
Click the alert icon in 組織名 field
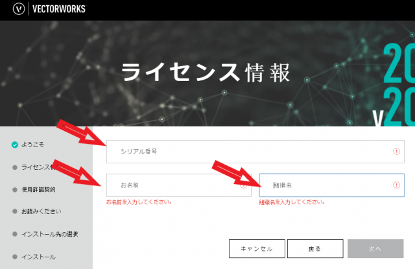point(396,185)
